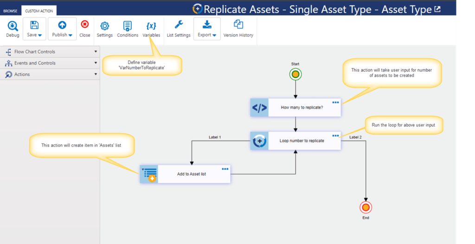Close the custom action editor
Image resolution: width=475 pixels, height=244 pixels.
coord(84,29)
